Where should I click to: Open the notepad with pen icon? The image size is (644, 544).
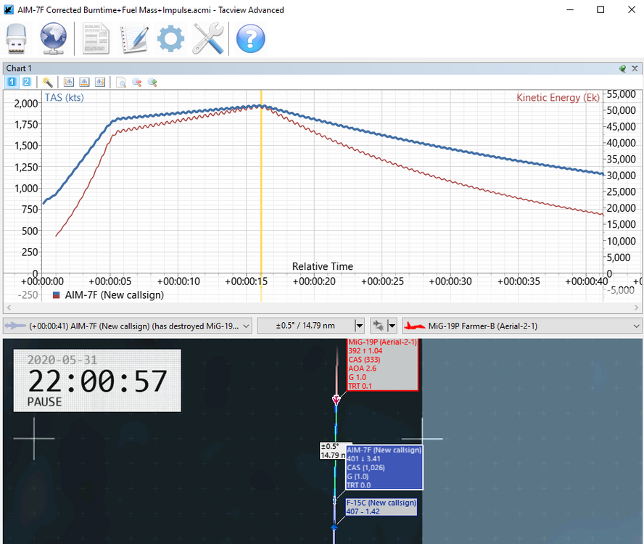coord(134,38)
